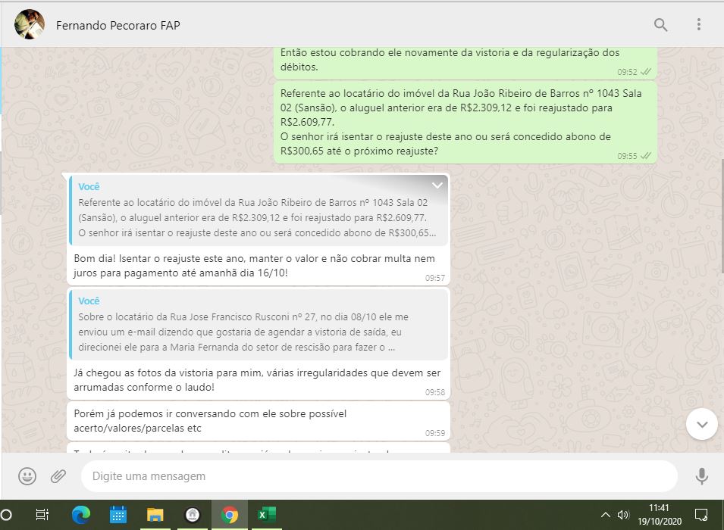The image size is (724, 530).
Task: Open the chat options three-dot menu
Action: pos(699,25)
